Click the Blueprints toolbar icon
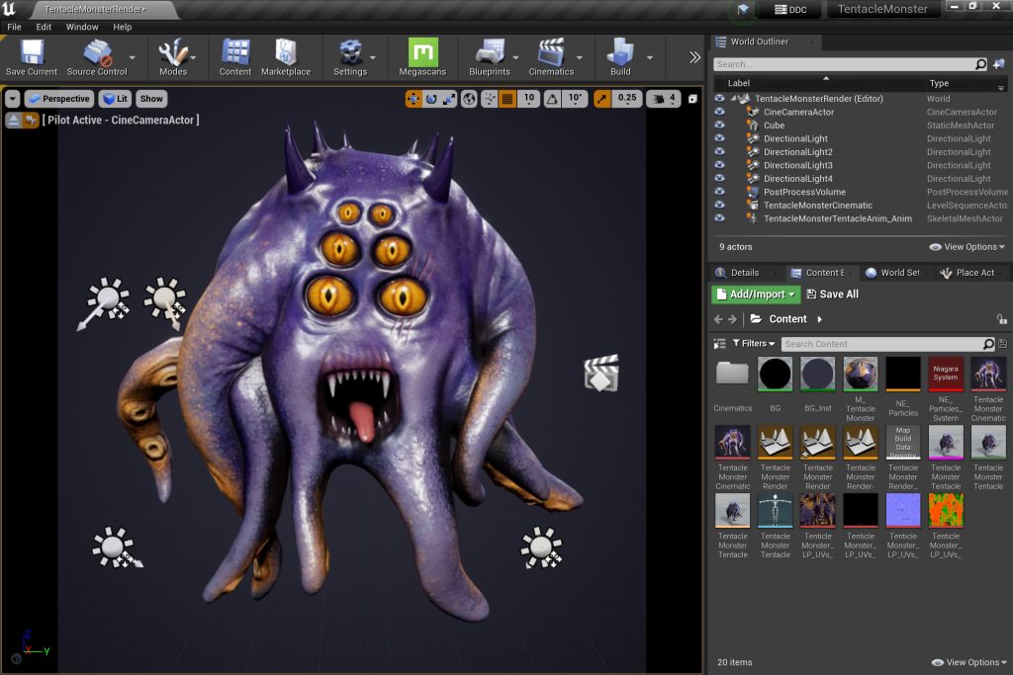This screenshot has height=675, width=1013. (490, 57)
